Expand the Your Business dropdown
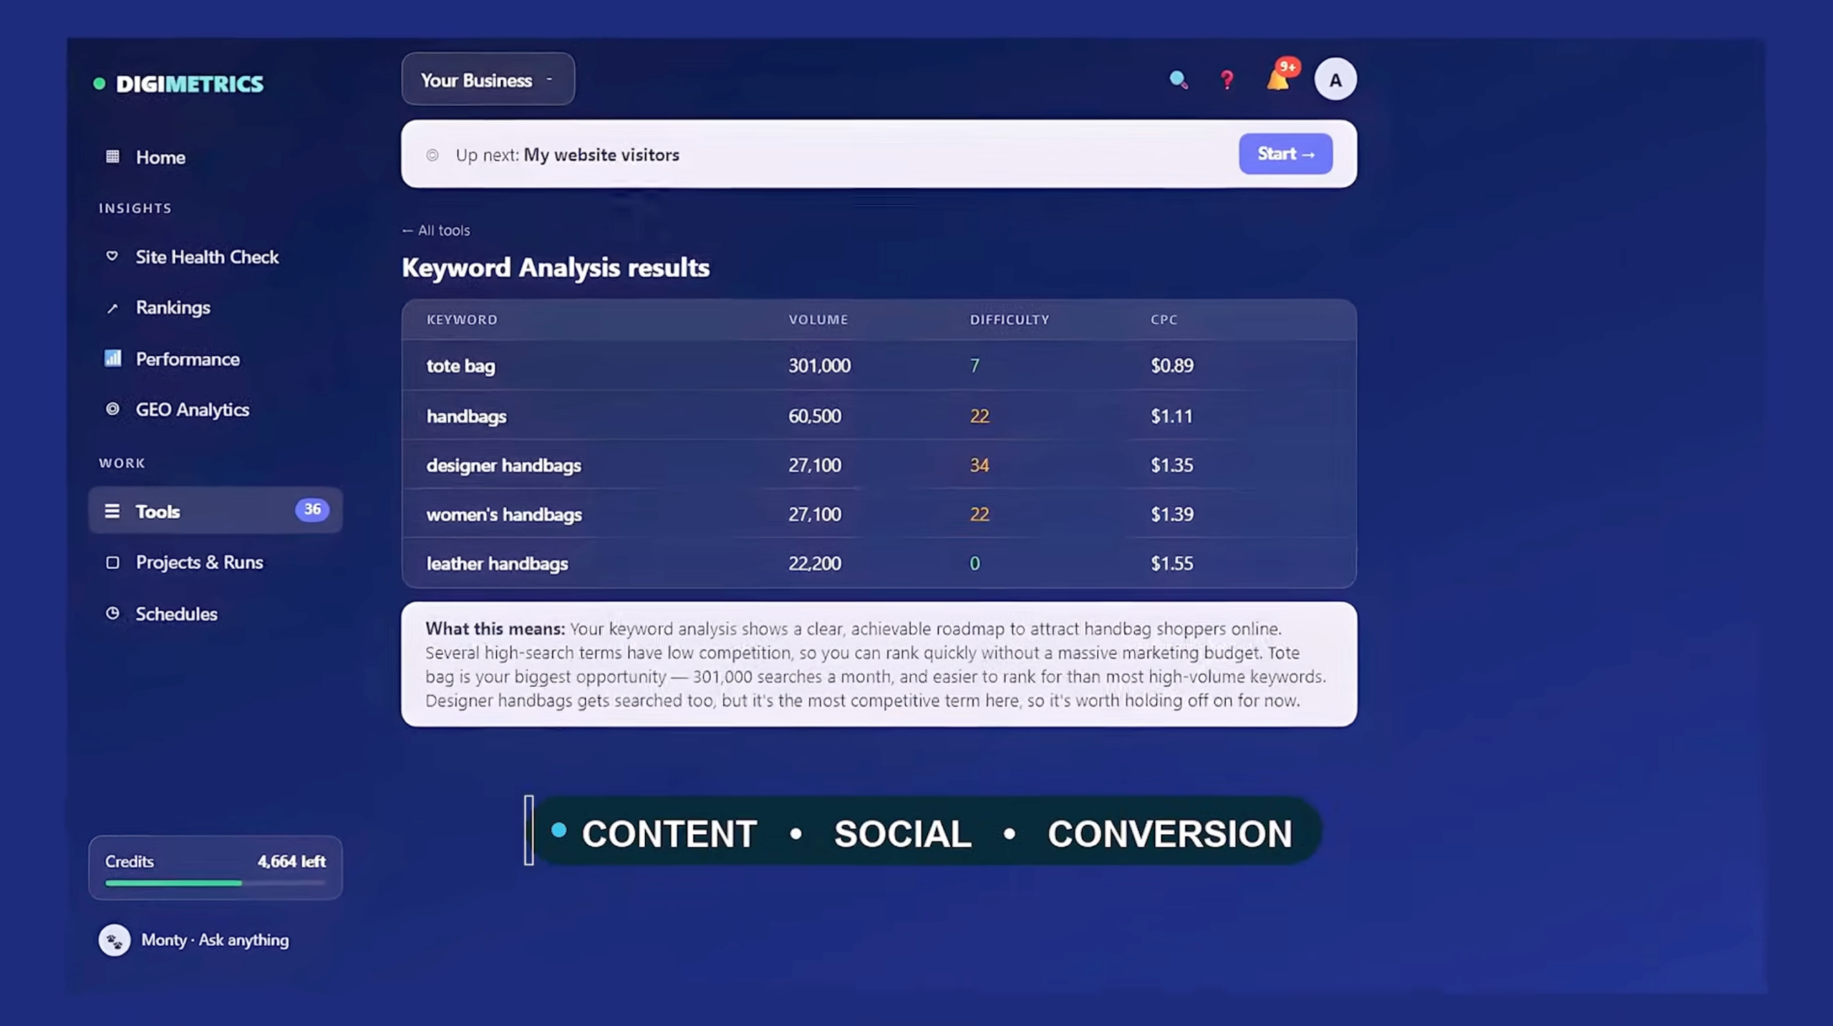This screenshot has height=1026, width=1833. coord(488,79)
